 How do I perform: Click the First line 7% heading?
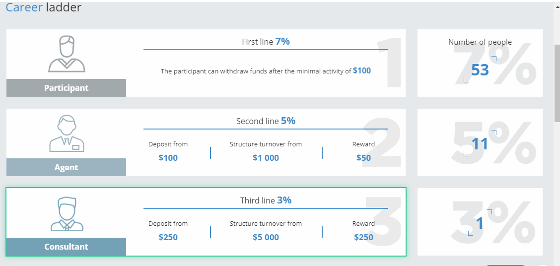point(266,42)
